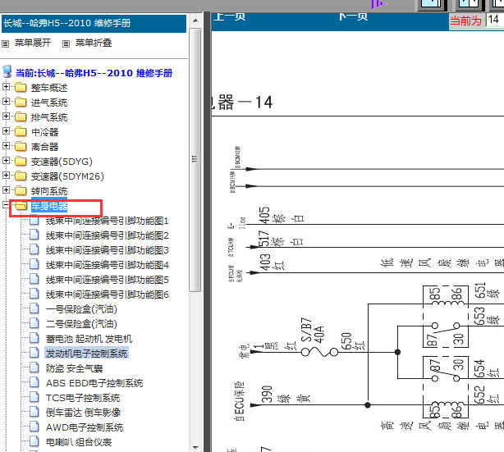Expand the 离合器 folder node
This screenshot has width=504, height=452.
pyautogui.click(x=6, y=146)
